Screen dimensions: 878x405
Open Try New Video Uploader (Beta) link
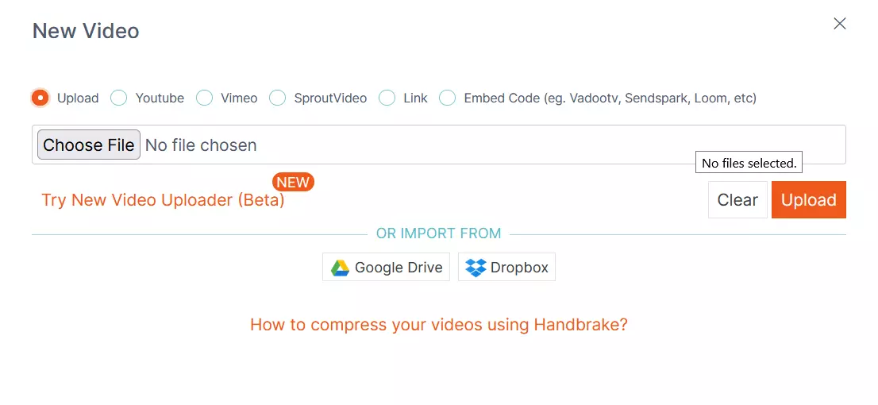(x=163, y=200)
